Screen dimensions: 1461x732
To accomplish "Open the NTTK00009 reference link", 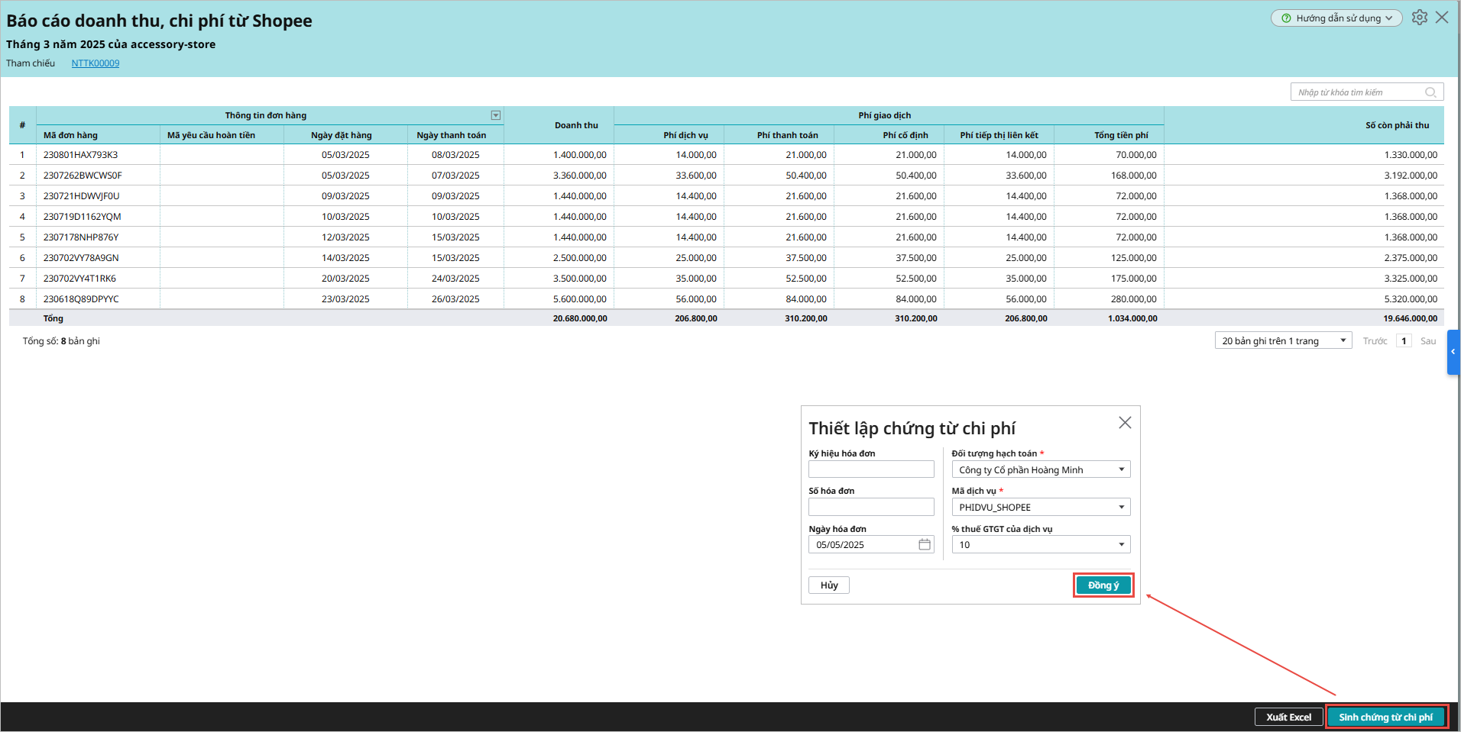I will tap(96, 63).
